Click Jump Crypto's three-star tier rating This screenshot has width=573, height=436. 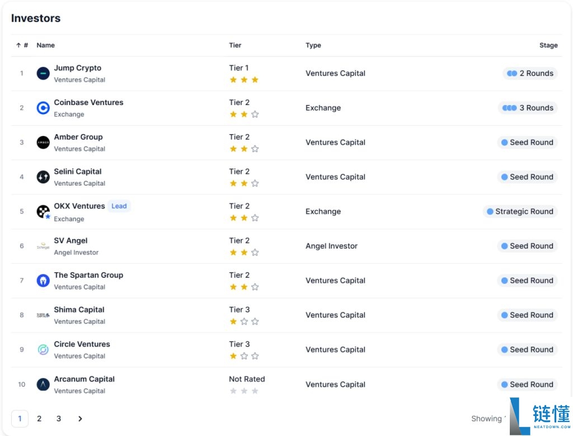tap(244, 79)
